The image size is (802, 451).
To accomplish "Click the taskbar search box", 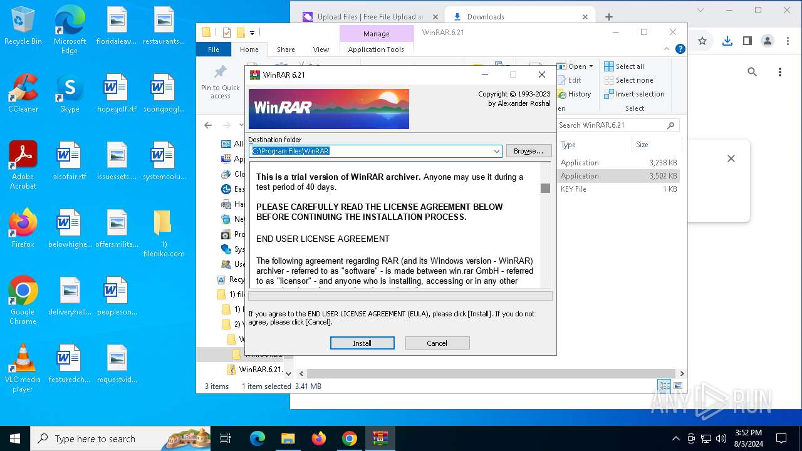I will [120, 438].
